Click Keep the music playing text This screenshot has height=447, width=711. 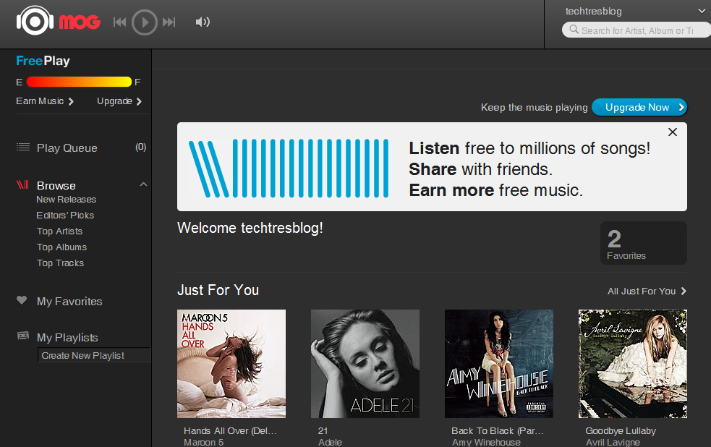coord(535,108)
